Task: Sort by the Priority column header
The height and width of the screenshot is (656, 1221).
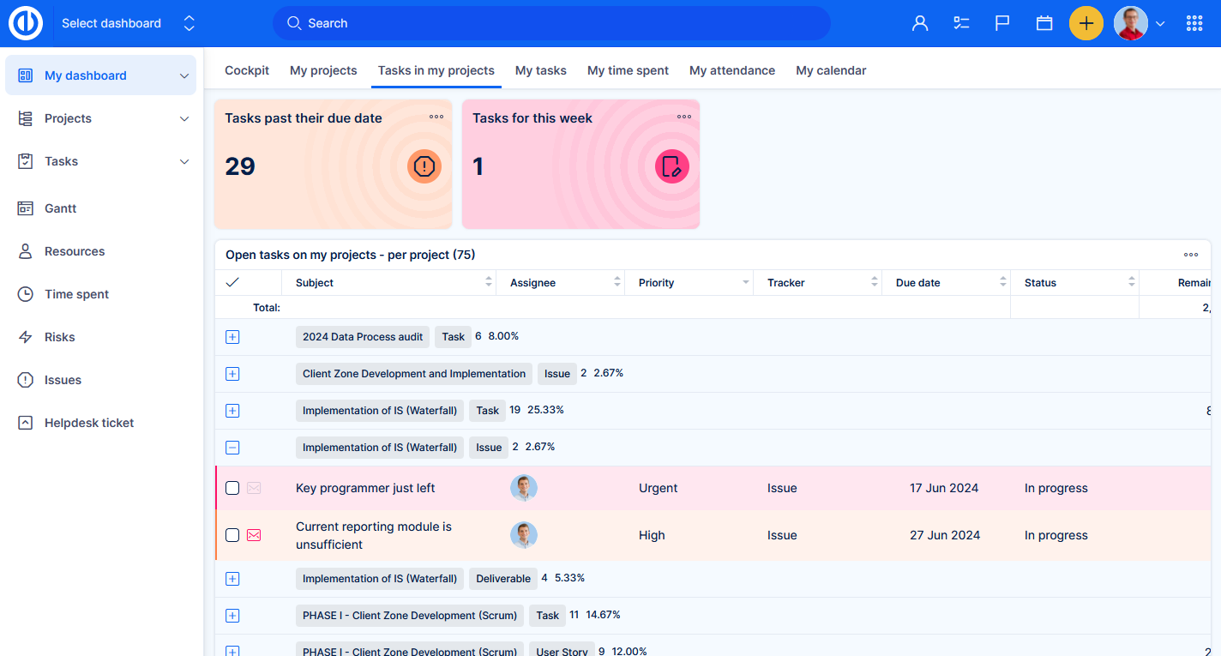Action: coord(657,282)
